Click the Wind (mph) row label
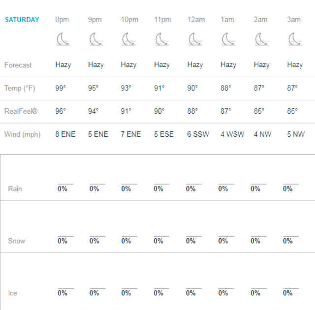315x310 pixels. point(23,134)
